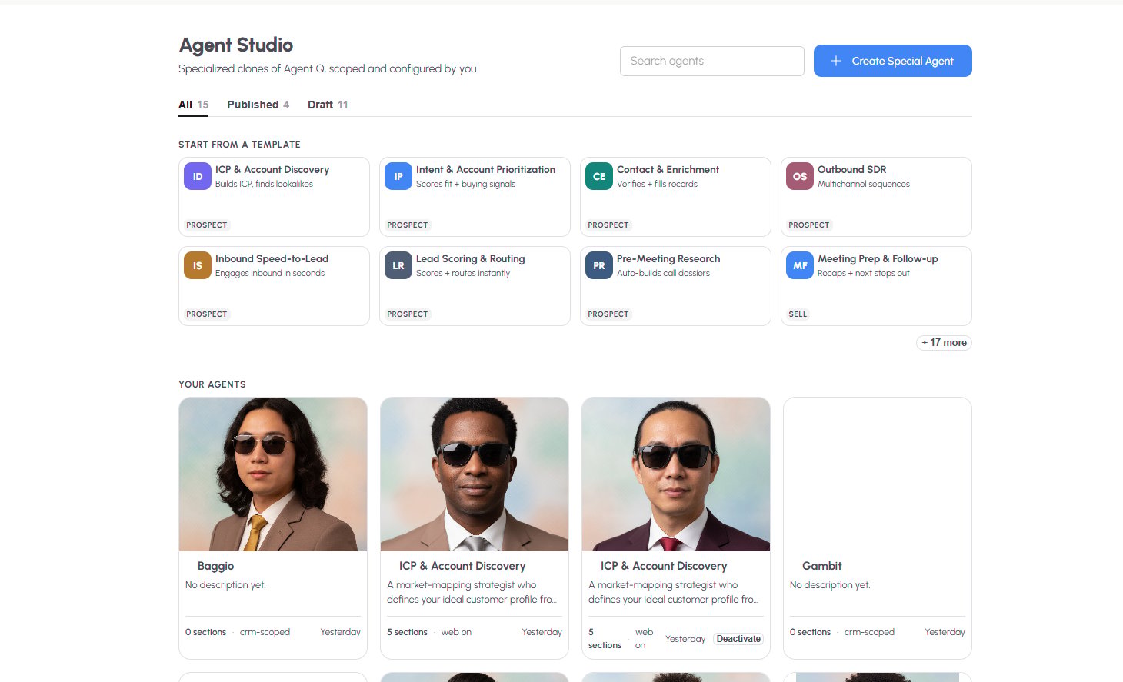Select the Meeting Prep & Follow-up template title
The height and width of the screenshot is (682, 1123).
pos(878,259)
